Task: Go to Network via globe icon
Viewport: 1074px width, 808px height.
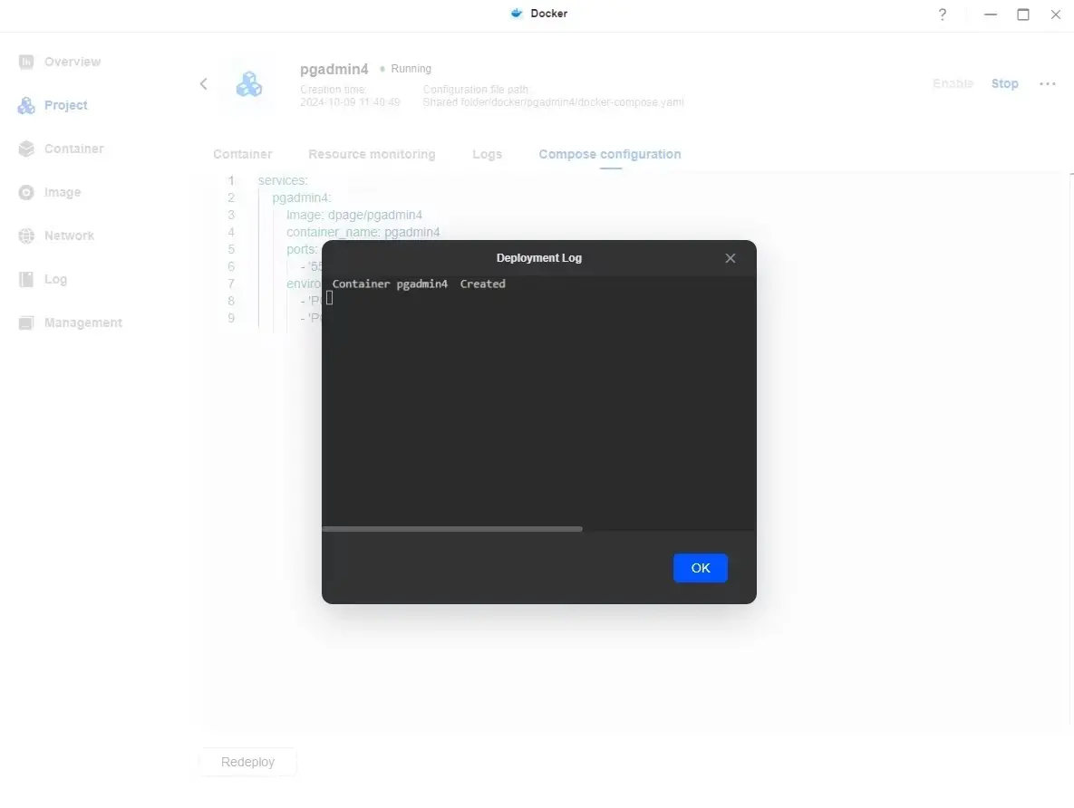Action: click(26, 236)
